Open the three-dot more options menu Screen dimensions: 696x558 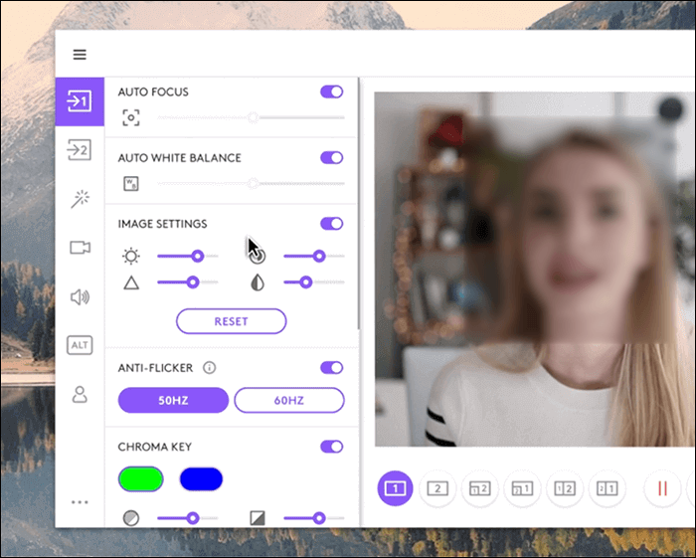[80, 502]
